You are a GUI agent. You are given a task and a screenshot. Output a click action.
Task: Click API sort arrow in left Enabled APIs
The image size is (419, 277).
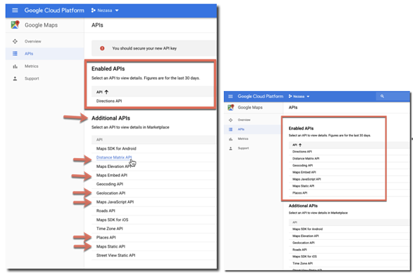click(106, 92)
